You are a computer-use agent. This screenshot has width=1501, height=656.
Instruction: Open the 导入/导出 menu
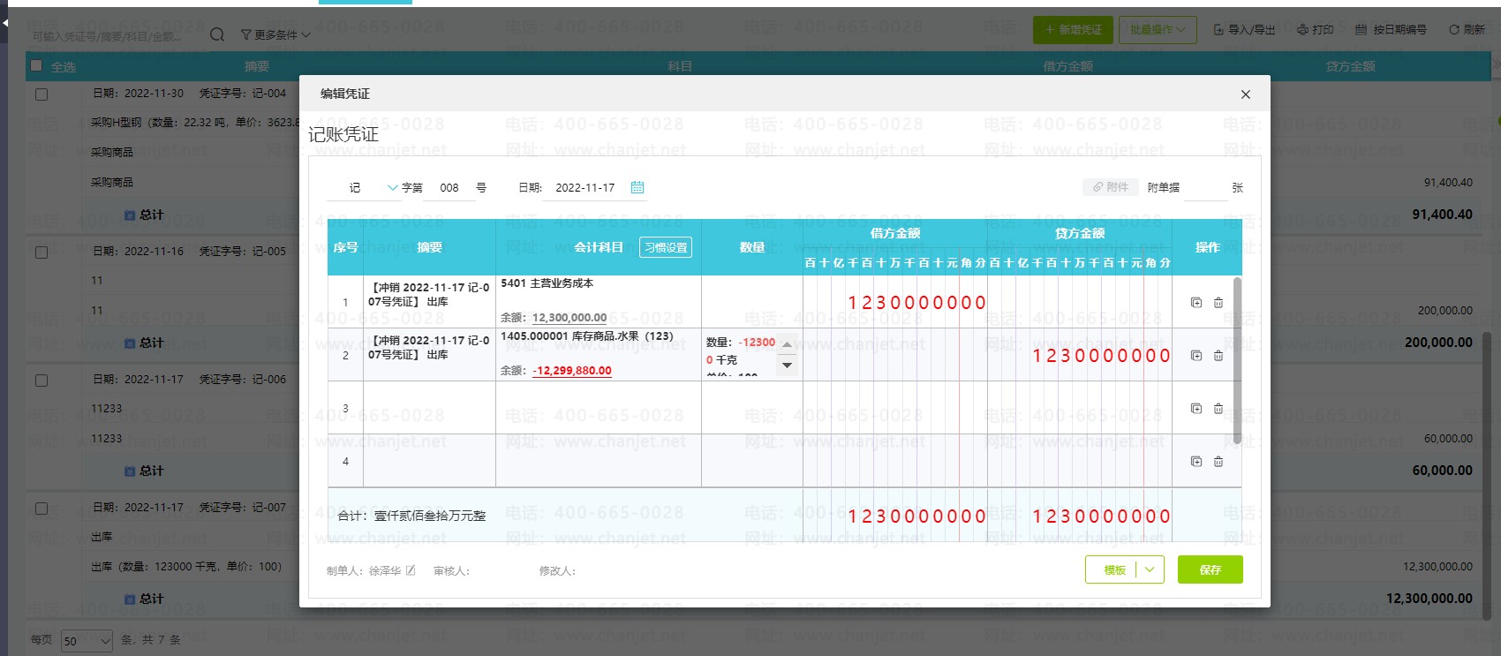[1245, 30]
